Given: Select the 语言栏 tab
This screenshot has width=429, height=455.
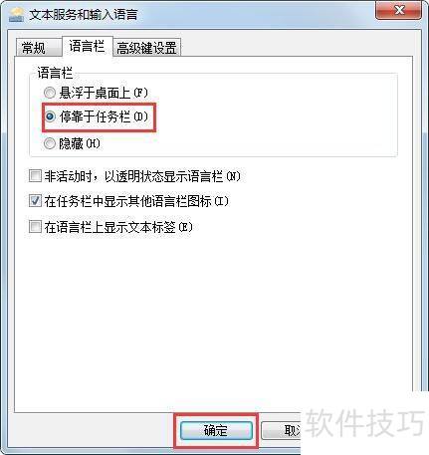Looking at the screenshot, I should pyautogui.click(x=88, y=47).
